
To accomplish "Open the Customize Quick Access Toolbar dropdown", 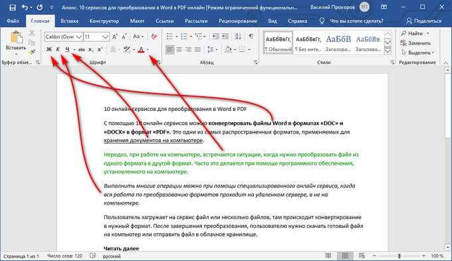I will [52, 7].
